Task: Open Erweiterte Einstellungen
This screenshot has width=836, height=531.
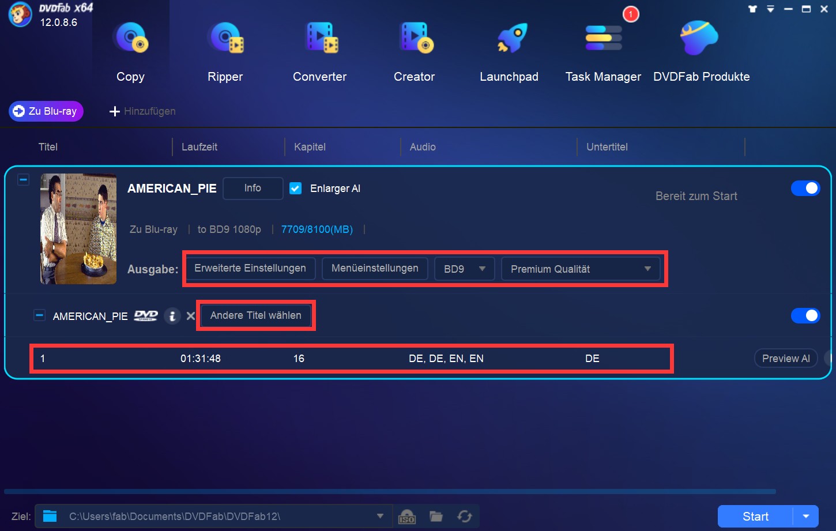Action: 250,269
